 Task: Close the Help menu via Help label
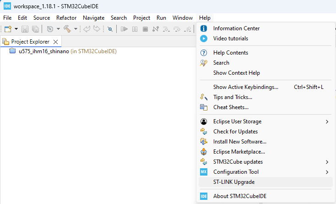click(205, 18)
